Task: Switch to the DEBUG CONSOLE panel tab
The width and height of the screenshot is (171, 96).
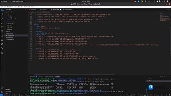Action: coord(49,77)
